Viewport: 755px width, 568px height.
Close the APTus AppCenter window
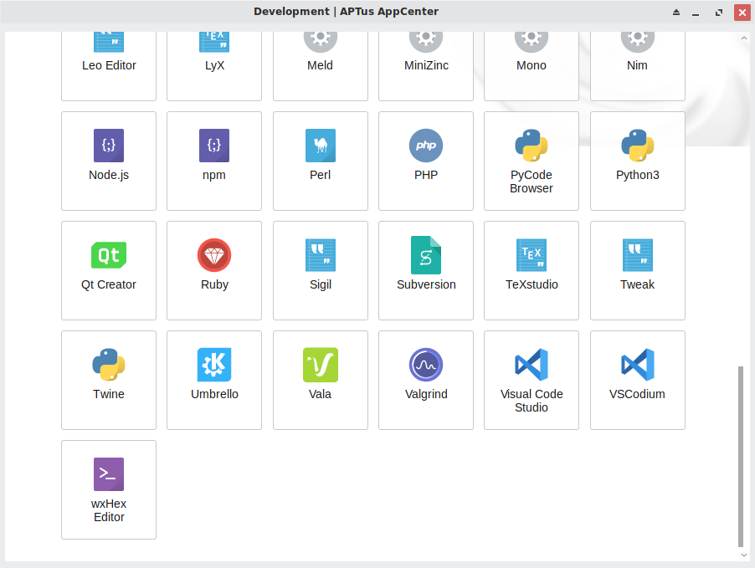(x=742, y=12)
